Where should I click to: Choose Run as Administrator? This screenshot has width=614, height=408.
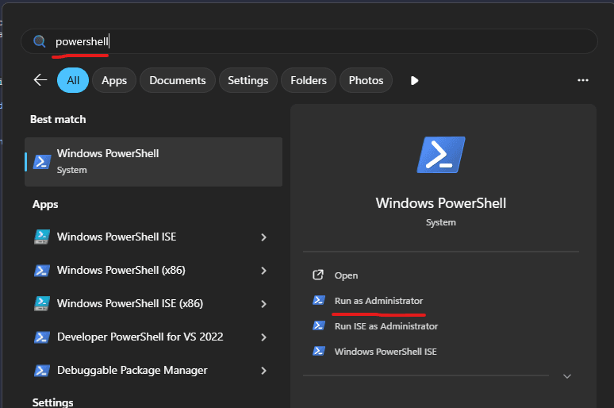(x=378, y=301)
